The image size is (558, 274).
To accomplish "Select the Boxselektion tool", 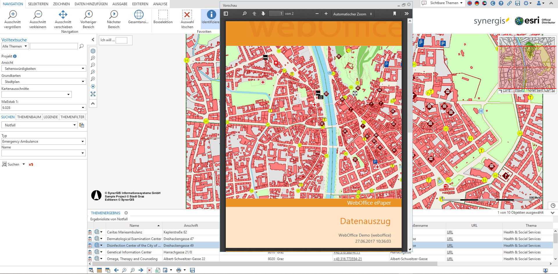I will click(x=163, y=17).
